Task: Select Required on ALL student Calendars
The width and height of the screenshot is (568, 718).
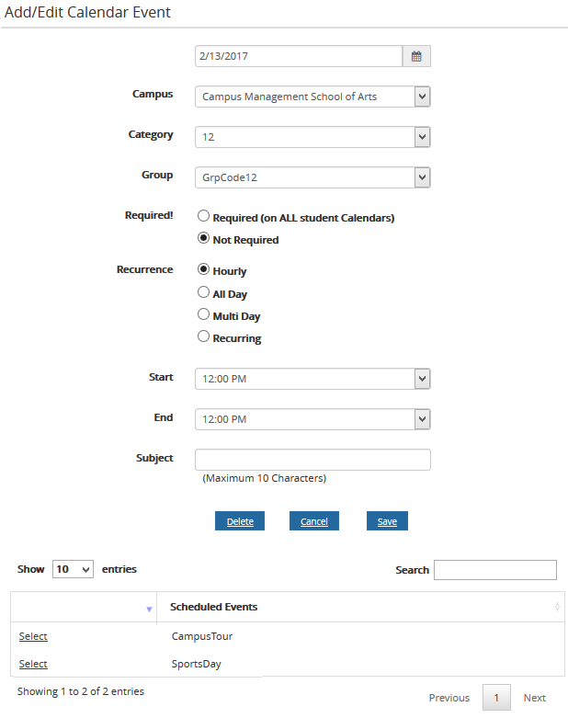Action: pos(204,217)
